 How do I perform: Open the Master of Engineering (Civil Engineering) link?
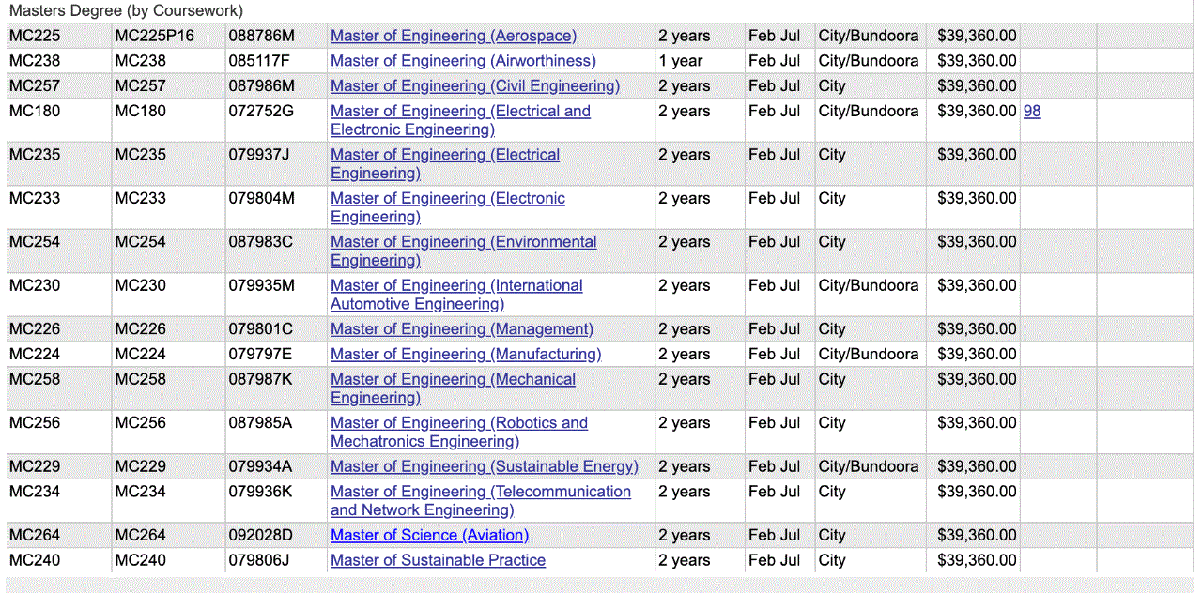[x=474, y=85]
